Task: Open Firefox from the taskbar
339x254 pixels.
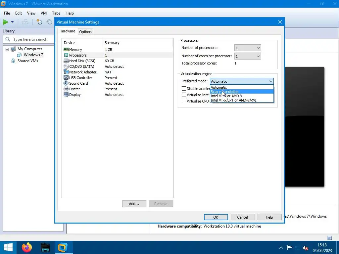Action: [27, 247]
